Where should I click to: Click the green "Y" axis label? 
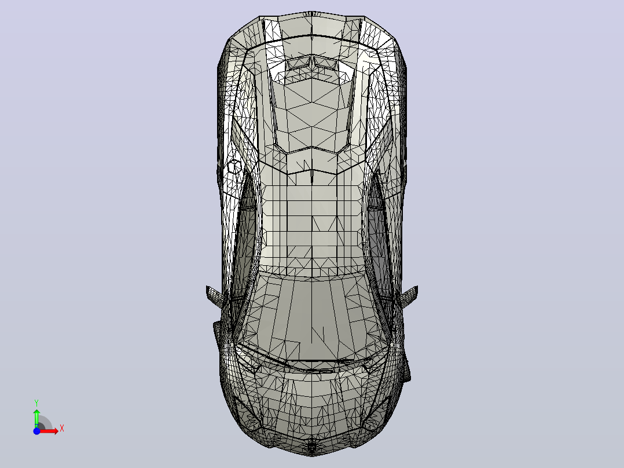(36, 403)
